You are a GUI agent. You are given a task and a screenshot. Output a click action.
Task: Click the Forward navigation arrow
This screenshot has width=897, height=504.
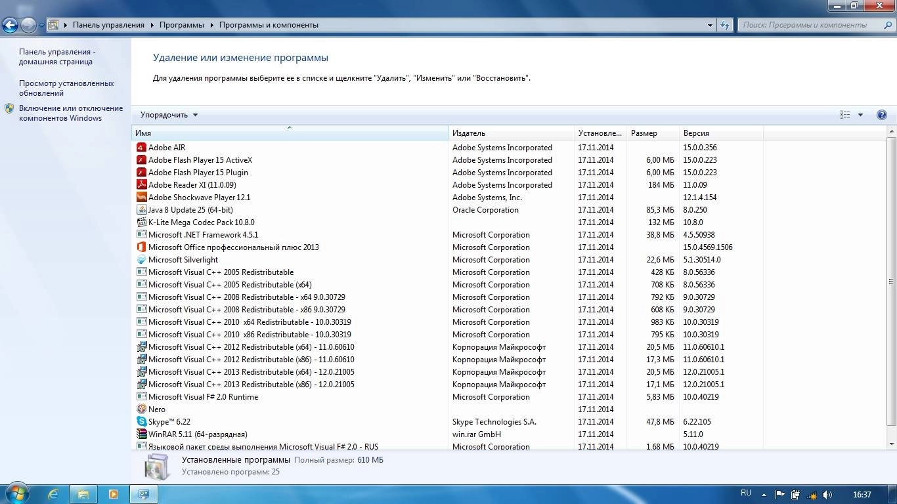pyautogui.click(x=28, y=25)
